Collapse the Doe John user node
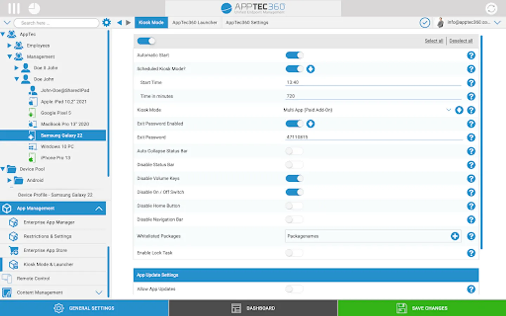506x316 pixels. [x=17, y=79]
